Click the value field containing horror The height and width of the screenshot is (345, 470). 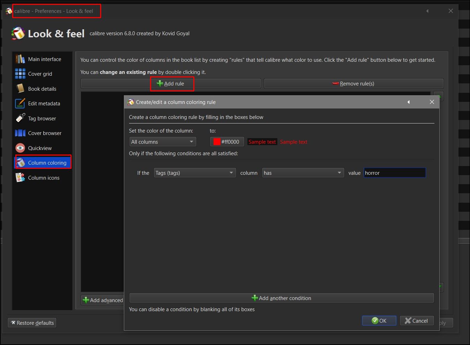(395, 173)
